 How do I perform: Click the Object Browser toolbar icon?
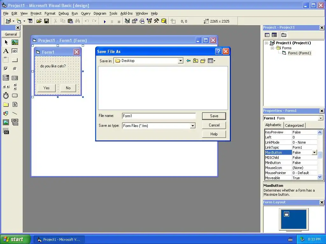click(149, 21)
